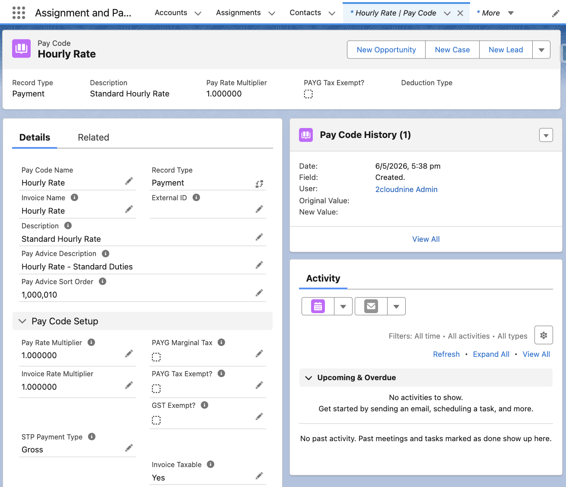
Task: Open the More navigation dropdown
Action: click(x=511, y=13)
